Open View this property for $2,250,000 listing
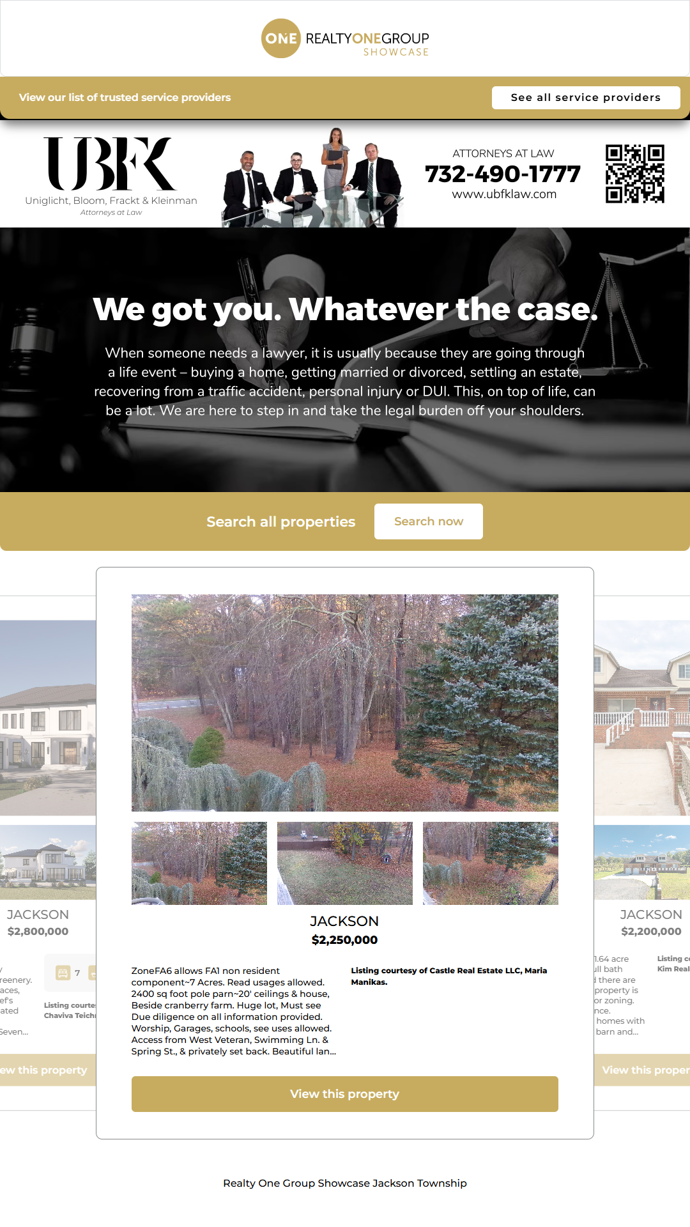 tap(345, 1094)
